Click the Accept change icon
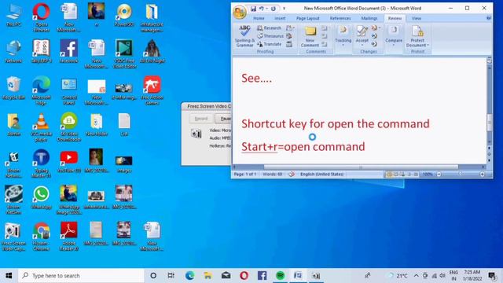Screen dimensions: 503x283 [362, 31]
